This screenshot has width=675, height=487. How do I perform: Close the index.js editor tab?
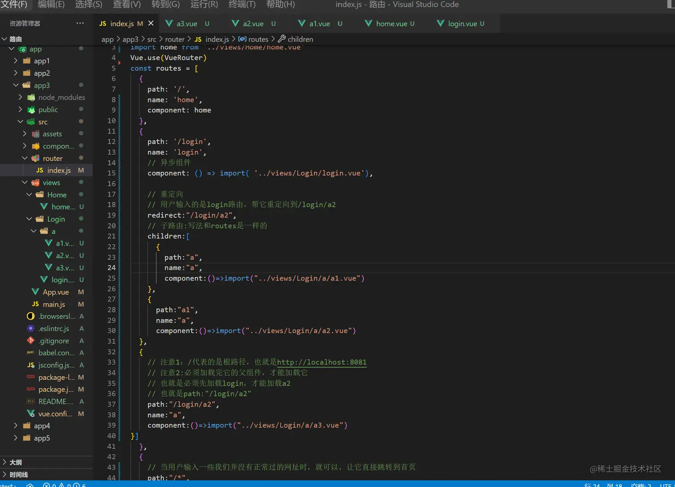tap(151, 23)
